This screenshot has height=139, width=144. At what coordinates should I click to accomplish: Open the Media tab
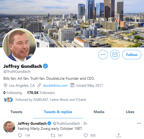[99, 112]
